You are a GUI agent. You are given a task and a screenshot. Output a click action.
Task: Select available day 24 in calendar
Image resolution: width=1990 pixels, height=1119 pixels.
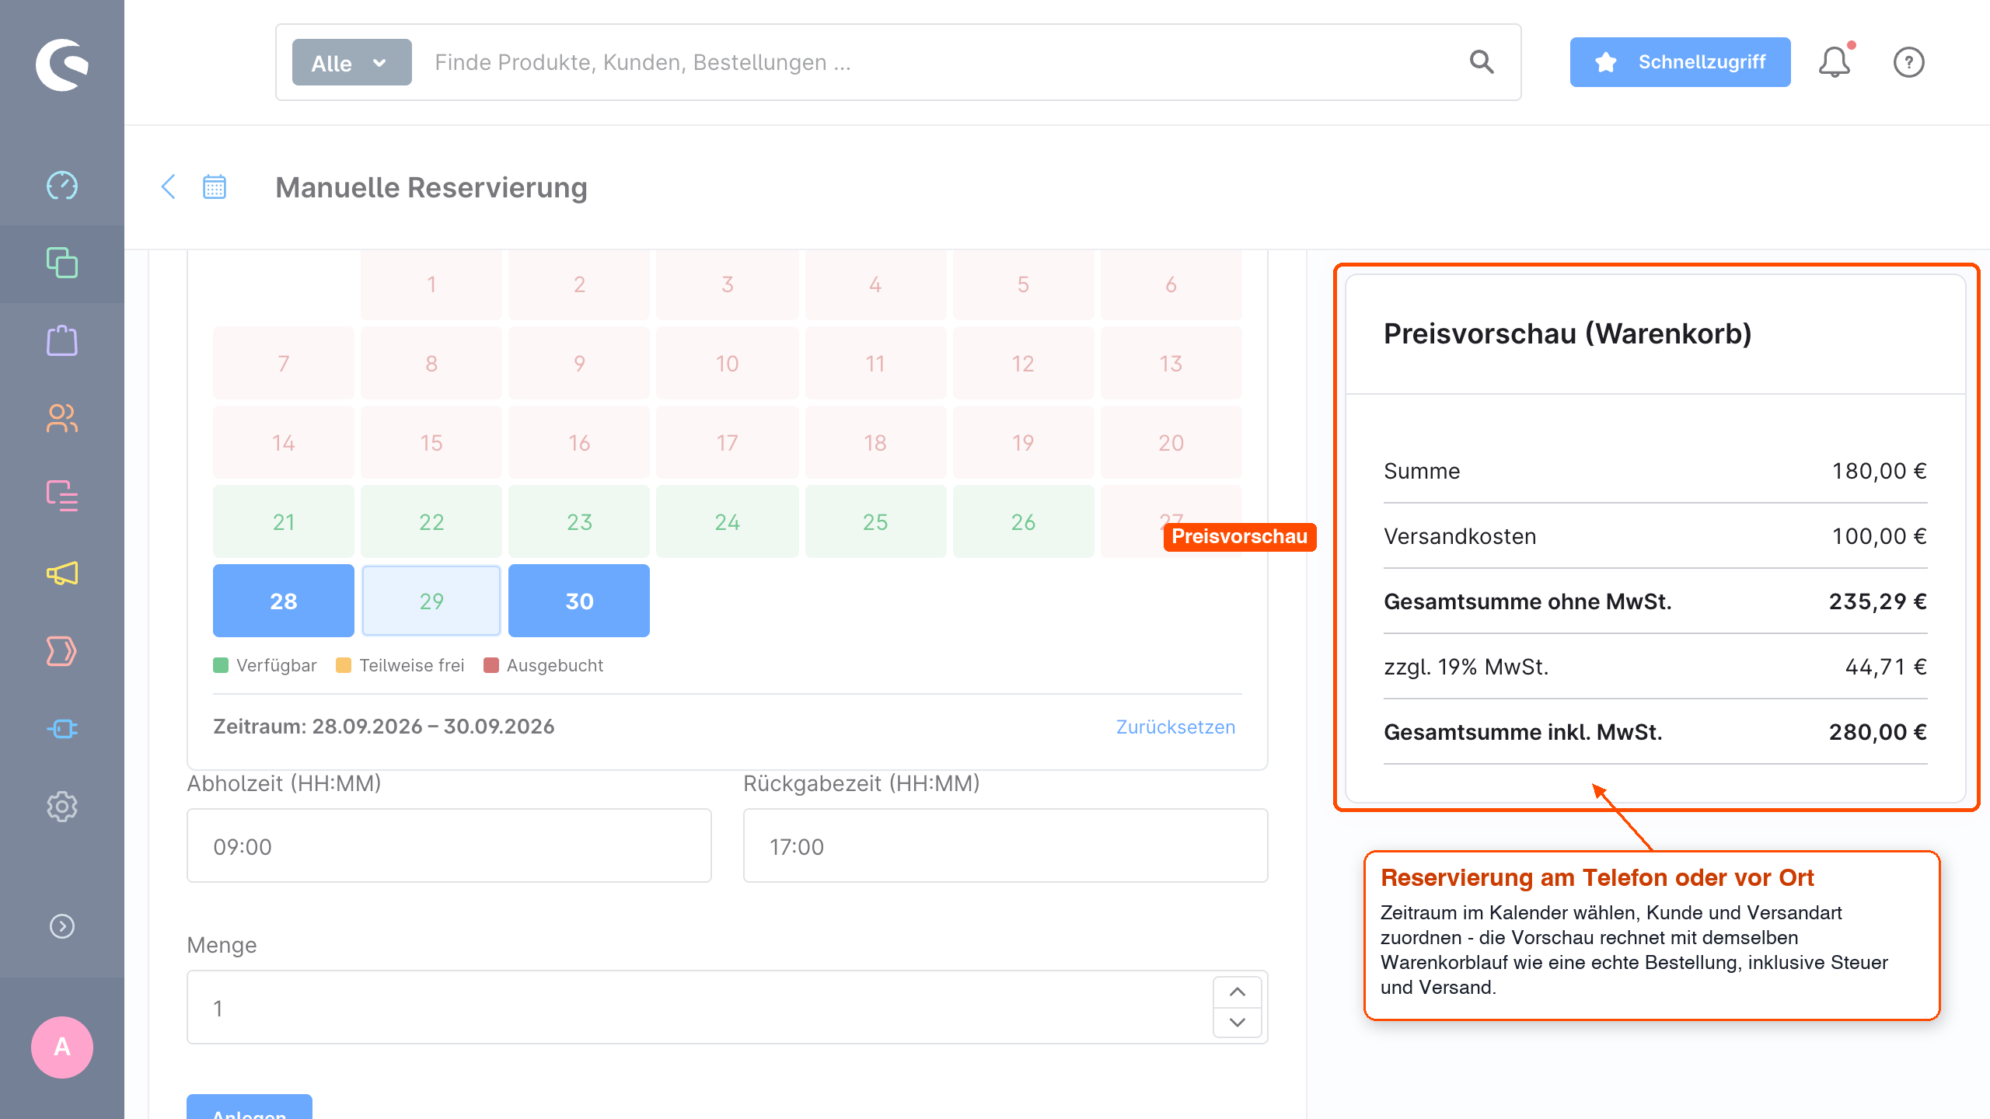(x=728, y=521)
